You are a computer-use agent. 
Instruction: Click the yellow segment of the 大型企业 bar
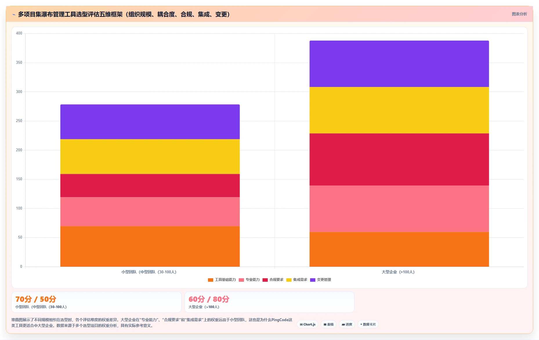coord(399,110)
